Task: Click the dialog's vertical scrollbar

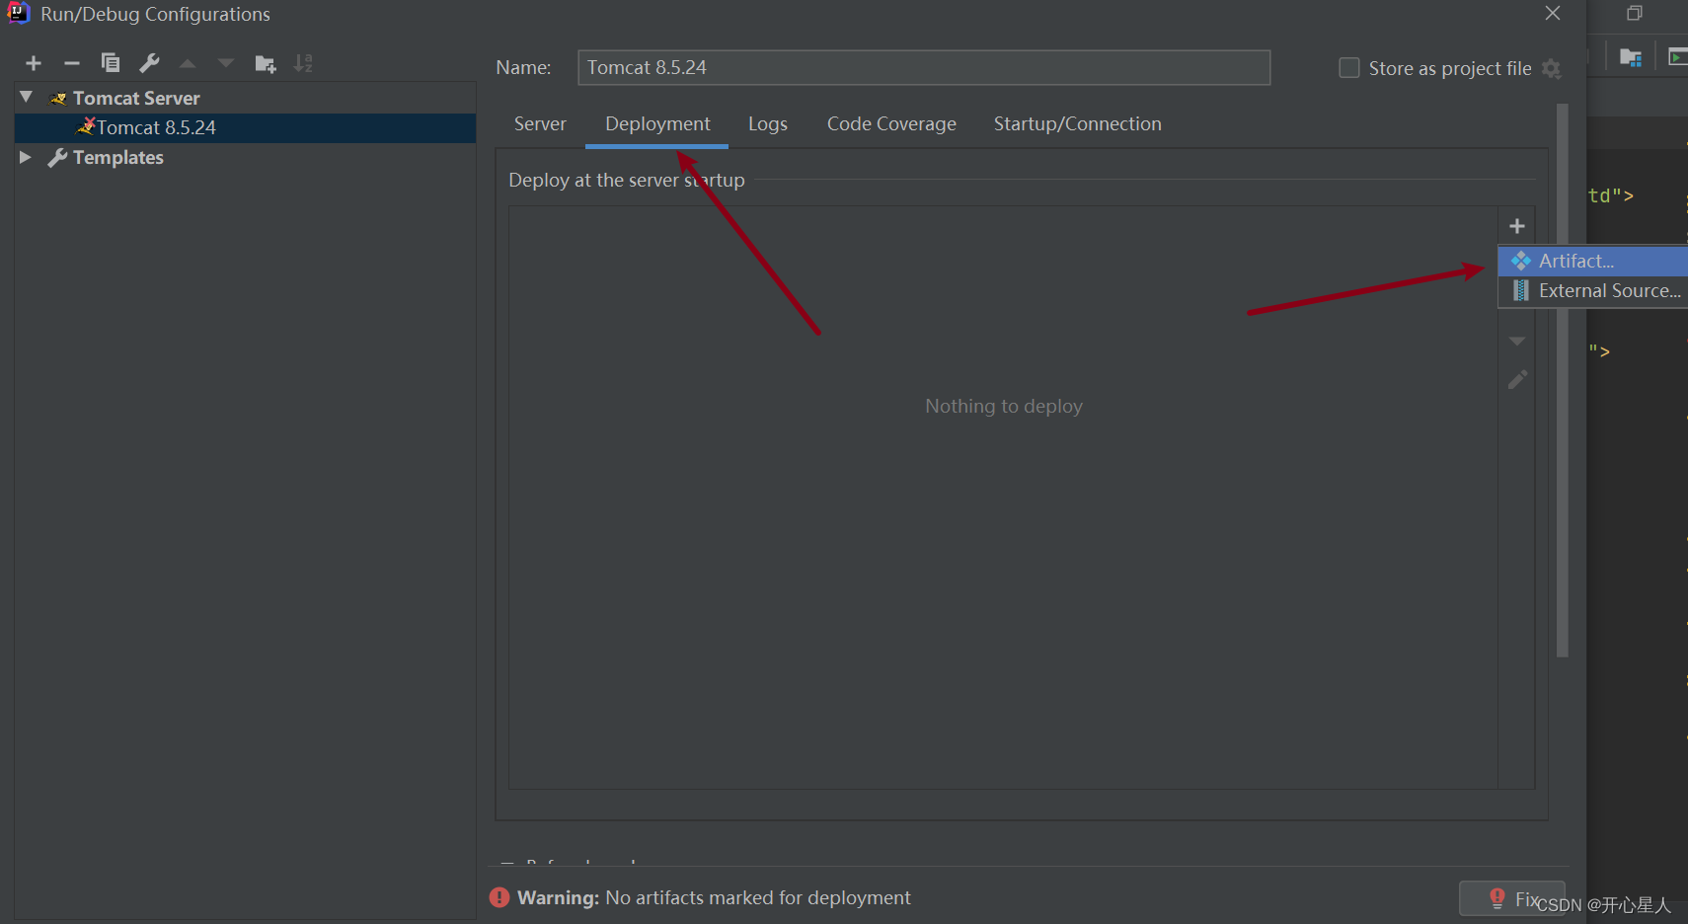Action: coord(1563,380)
